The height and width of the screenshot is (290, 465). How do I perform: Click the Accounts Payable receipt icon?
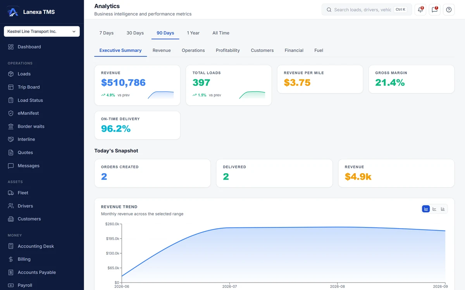point(11,272)
